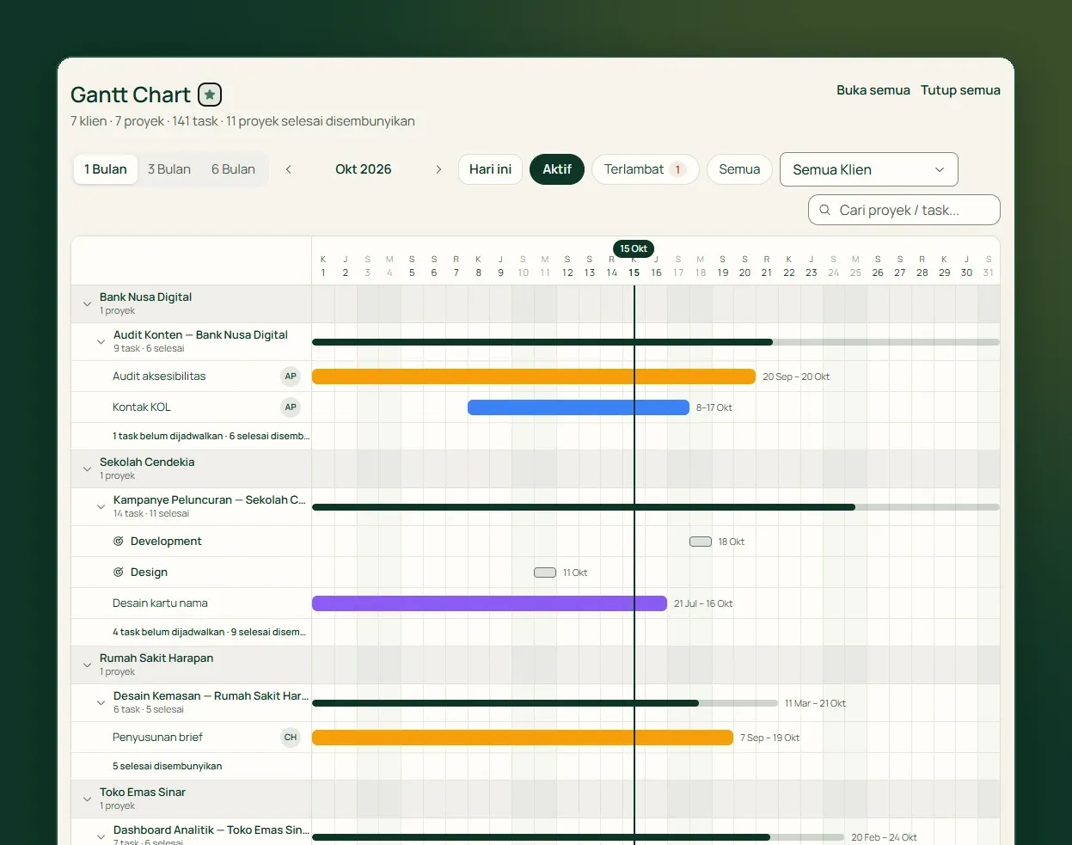Select the Kontak KOL task name
Viewport: 1072px width, 845px height.
click(x=142, y=407)
